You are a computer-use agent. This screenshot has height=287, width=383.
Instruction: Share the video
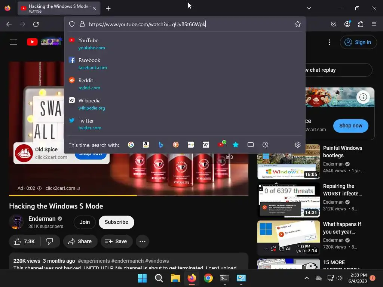click(80, 241)
